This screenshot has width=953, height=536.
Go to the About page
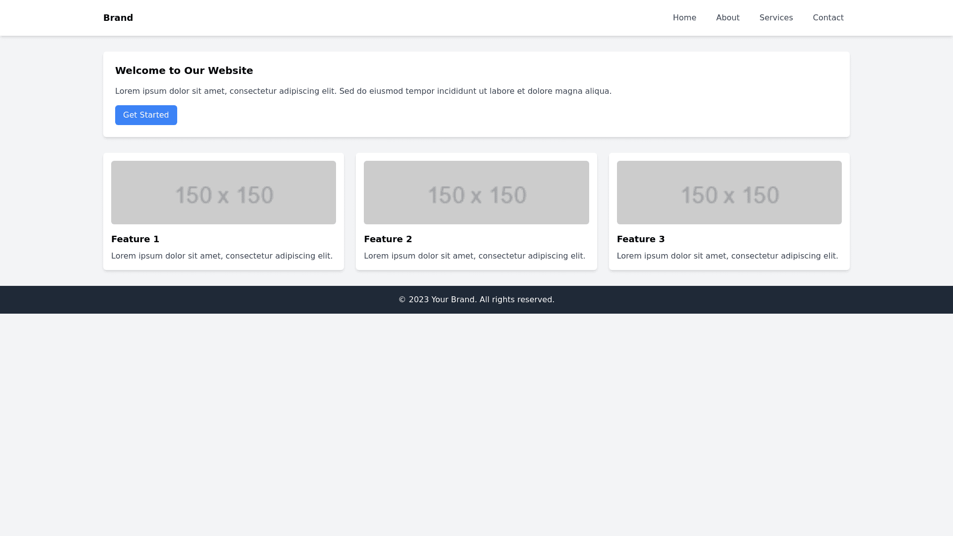[x=728, y=18]
